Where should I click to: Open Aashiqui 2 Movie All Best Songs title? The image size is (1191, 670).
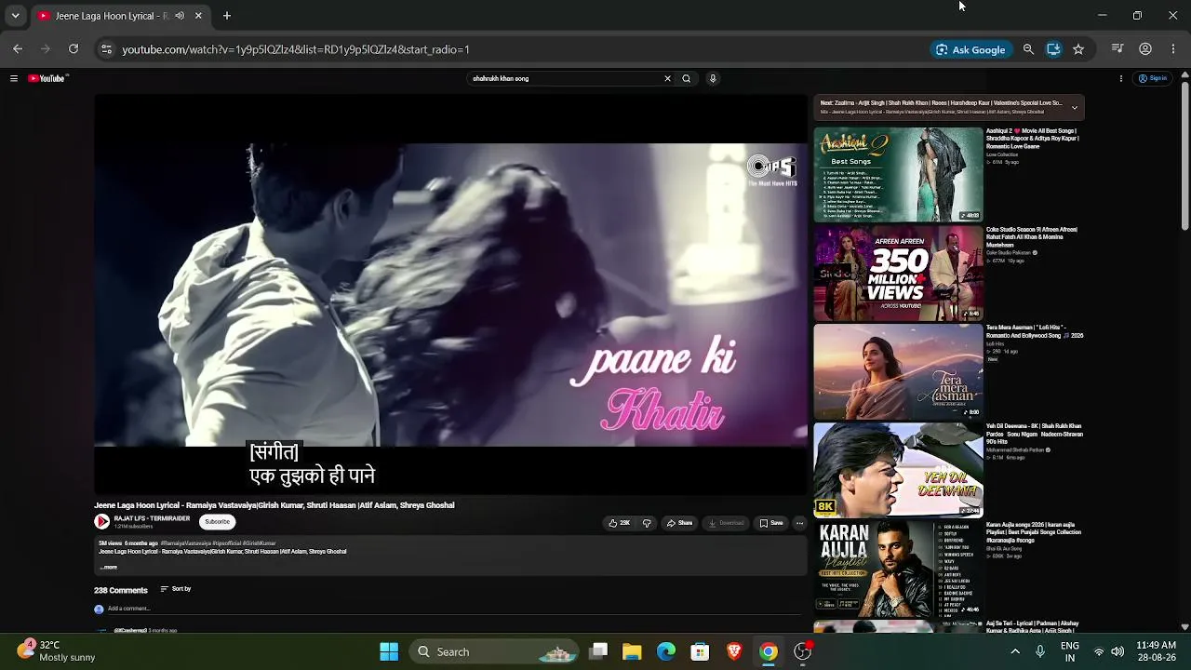1033,139
